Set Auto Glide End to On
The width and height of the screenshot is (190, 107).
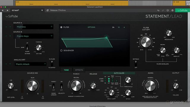pyautogui.click(x=105, y=81)
